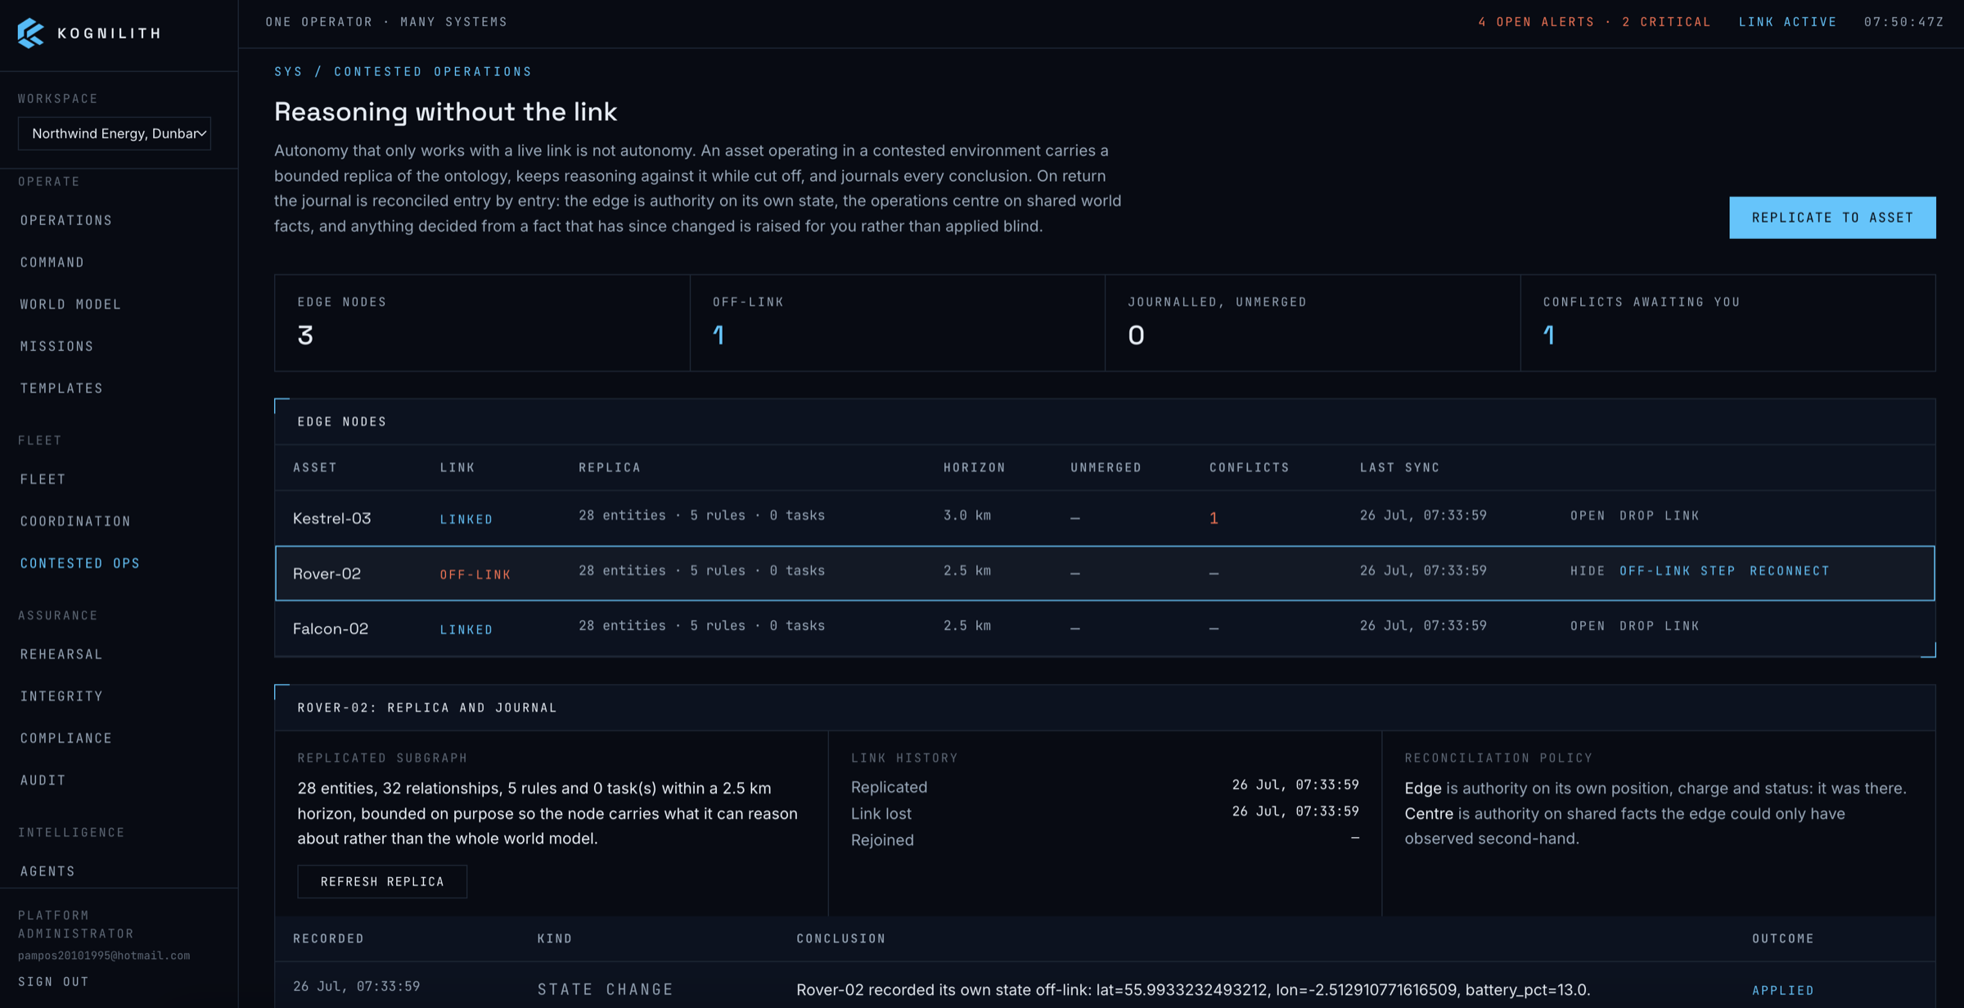
Task: Select the Kestrel-03 conflict count
Action: [1214, 518]
